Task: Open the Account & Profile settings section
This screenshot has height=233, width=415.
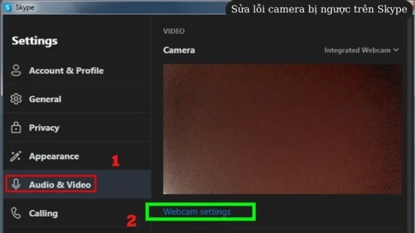Action: click(66, 70)
